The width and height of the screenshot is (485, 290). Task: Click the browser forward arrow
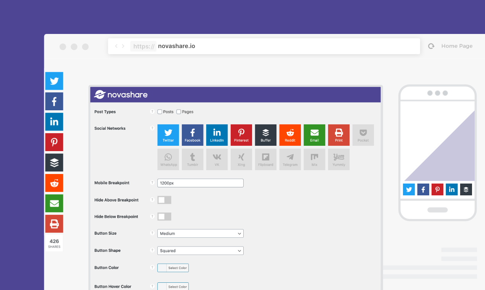coord(123,46)
